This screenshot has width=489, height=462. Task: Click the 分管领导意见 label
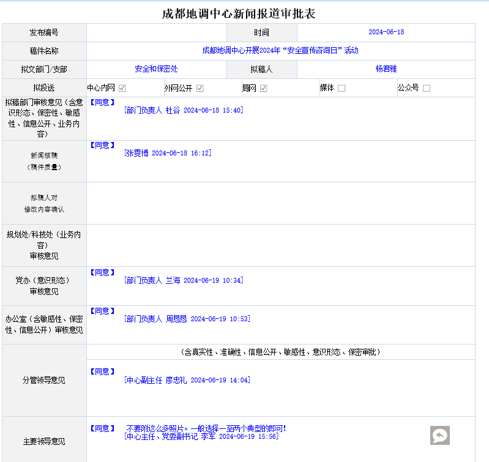tap(44, 381)
